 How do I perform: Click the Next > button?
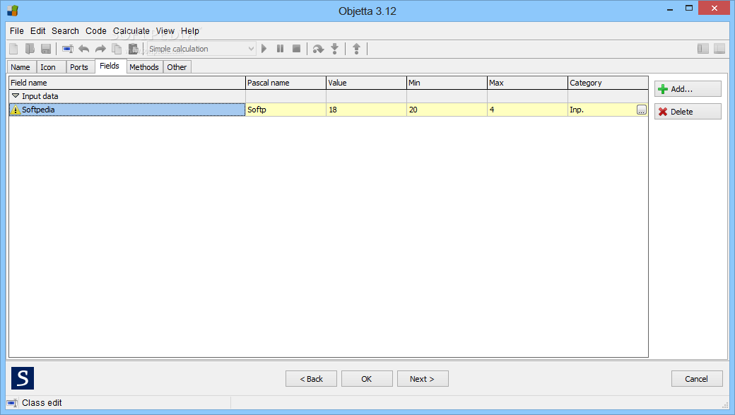(423, 379)
